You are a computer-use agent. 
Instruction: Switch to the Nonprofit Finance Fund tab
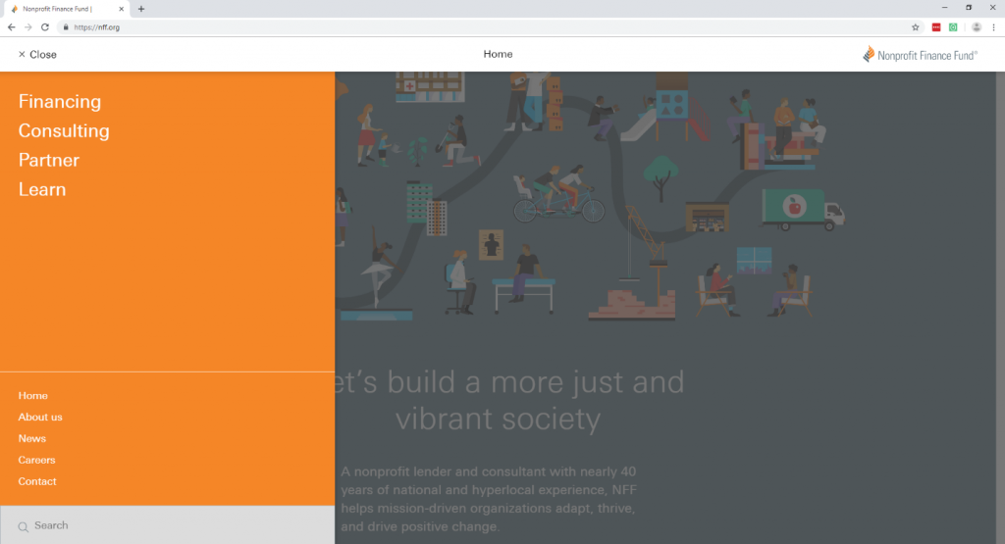click(x=64, y=9)
